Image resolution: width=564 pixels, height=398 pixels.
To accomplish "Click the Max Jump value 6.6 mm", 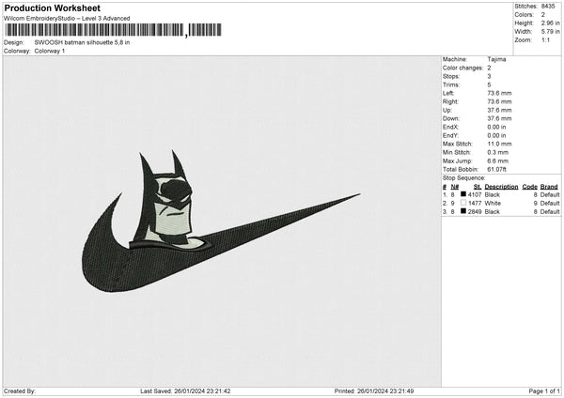I will (x=498, y=161).
